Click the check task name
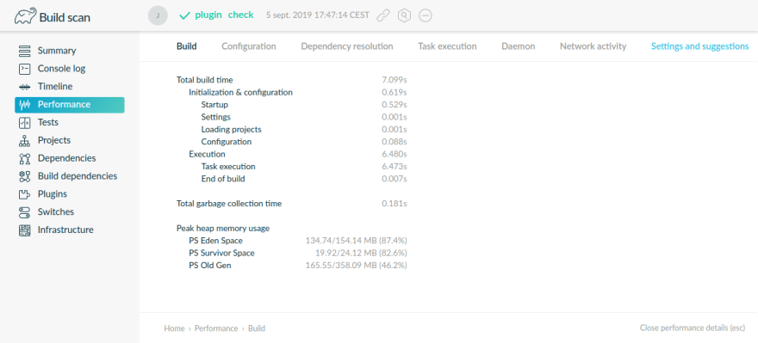The height and width of the screenshot is (343, 758). [x=240, y=15]
